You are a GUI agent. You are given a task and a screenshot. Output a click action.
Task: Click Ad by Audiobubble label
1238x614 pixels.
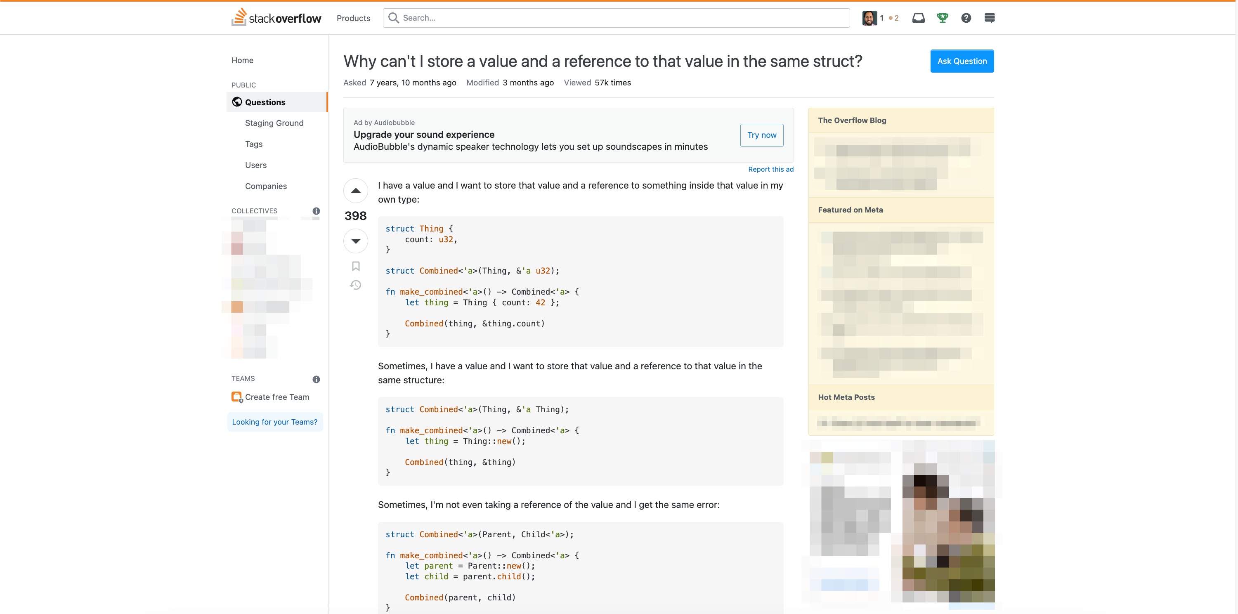[384, 123]
